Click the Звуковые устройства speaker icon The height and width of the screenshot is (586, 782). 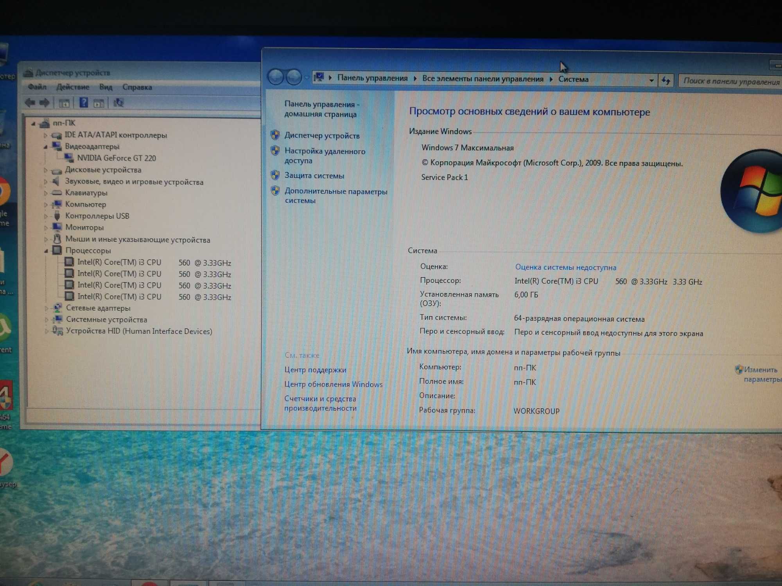(x=56, y=181)
